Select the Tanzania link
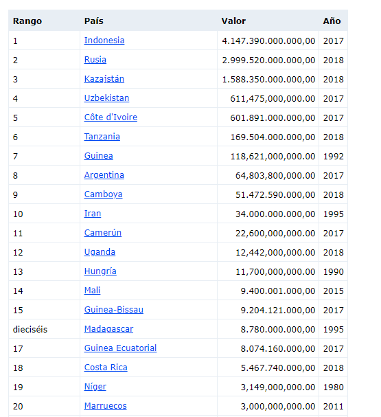 (x=102, y=137)
